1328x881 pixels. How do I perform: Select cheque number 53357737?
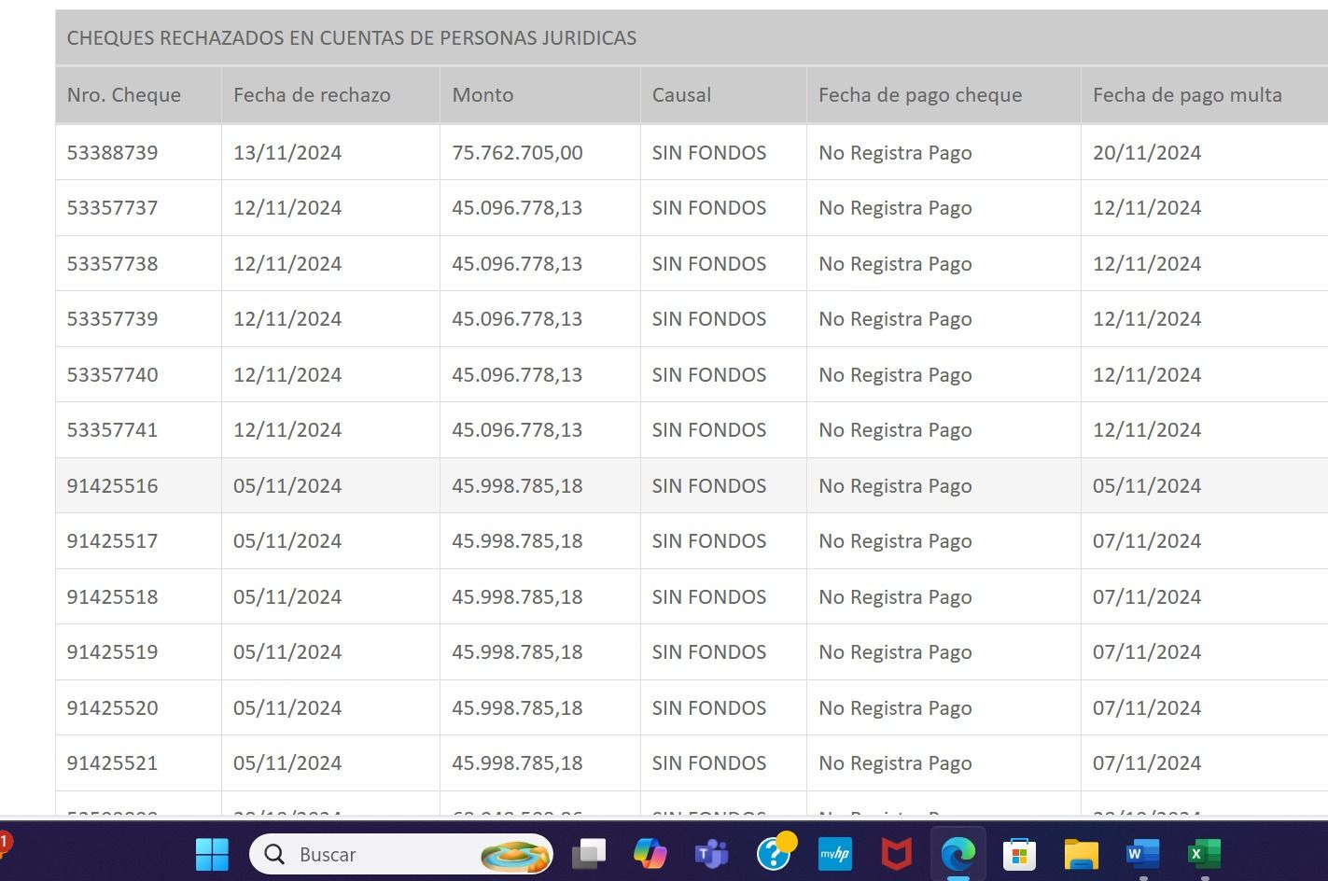click(x=113, y=207)
